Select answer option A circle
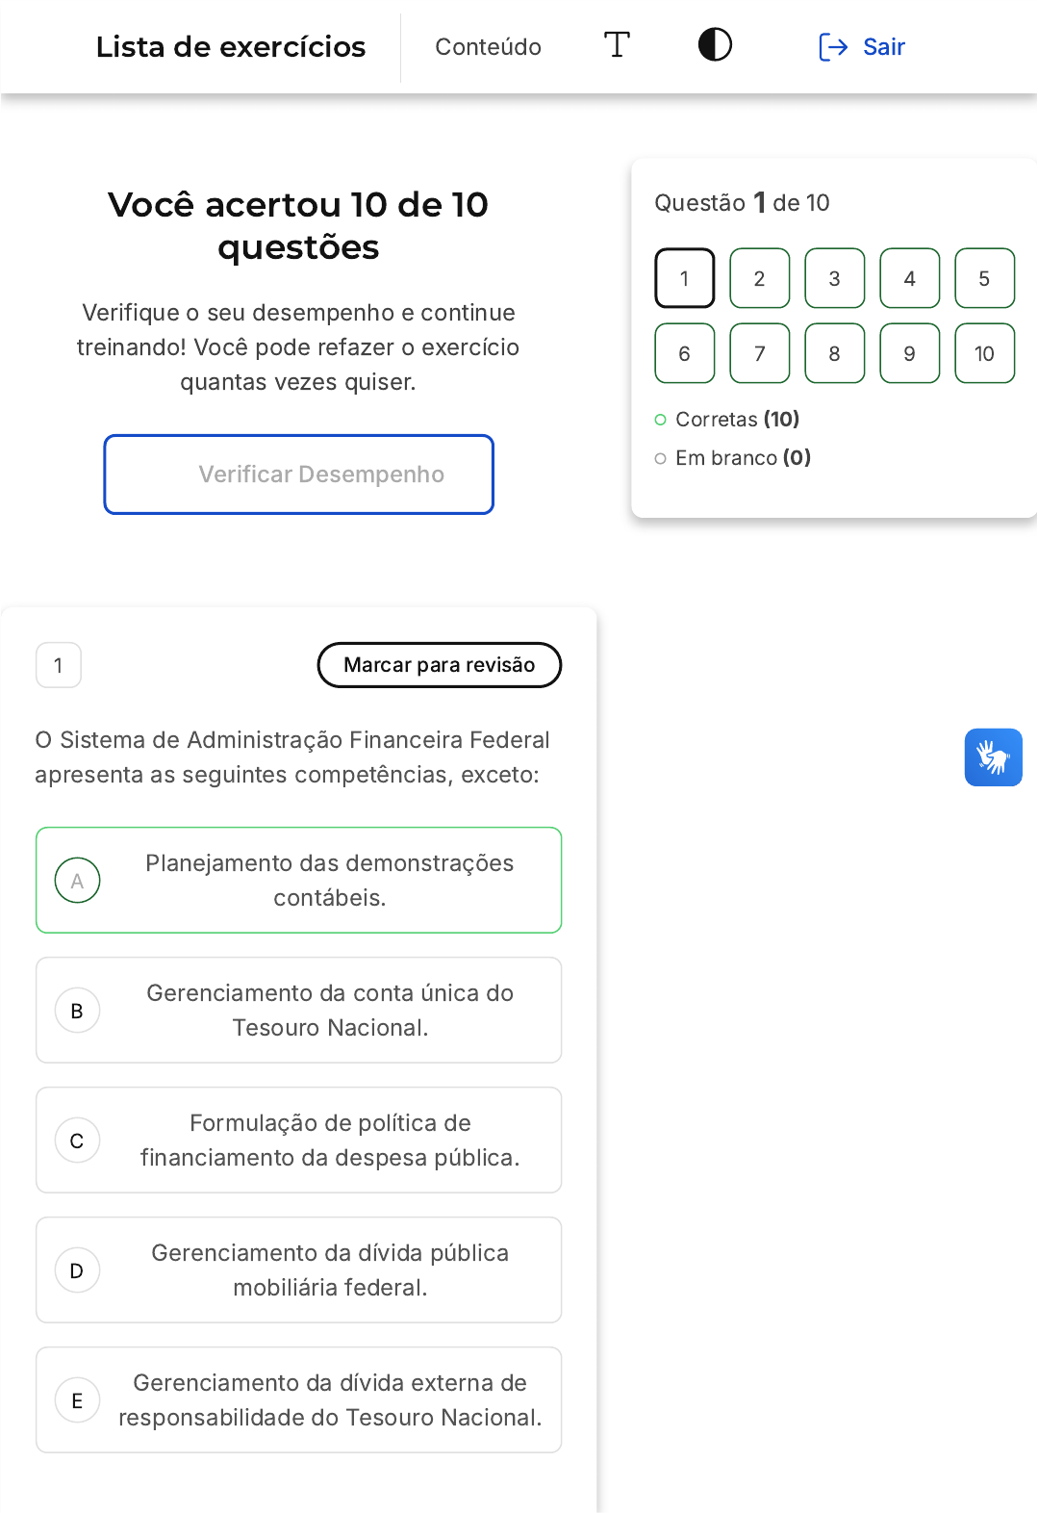1038x1513 pixels. [x=78, y=880]
